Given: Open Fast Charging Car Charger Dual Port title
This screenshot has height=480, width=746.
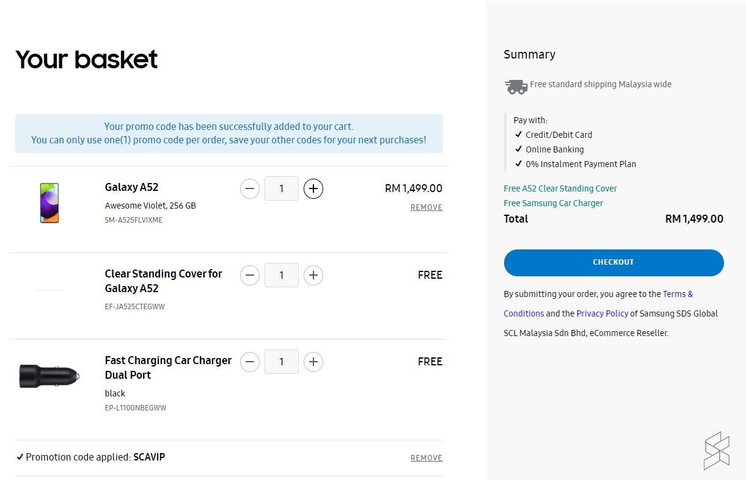Looking at the screenshot, I should [x=167, y=367].
